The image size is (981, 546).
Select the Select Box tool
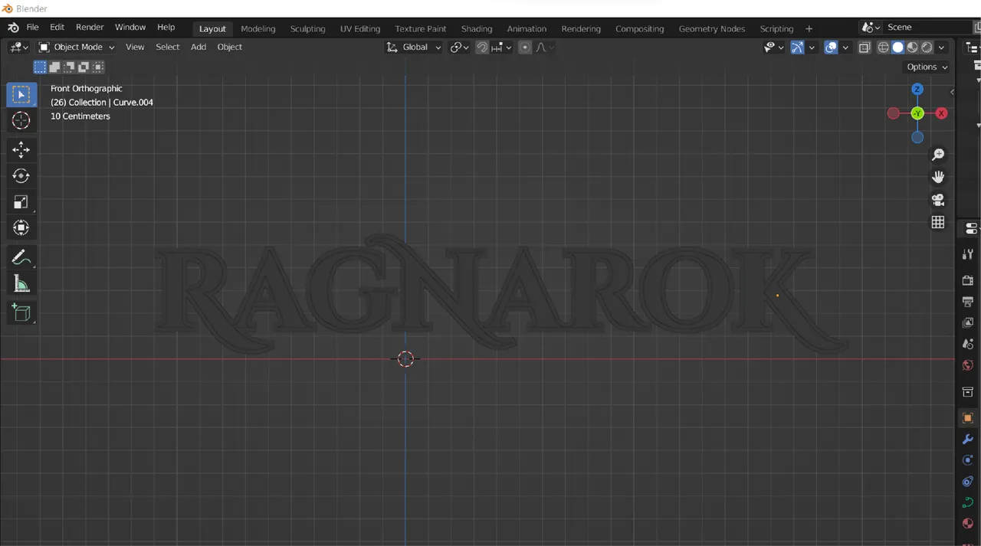(21, 95)
